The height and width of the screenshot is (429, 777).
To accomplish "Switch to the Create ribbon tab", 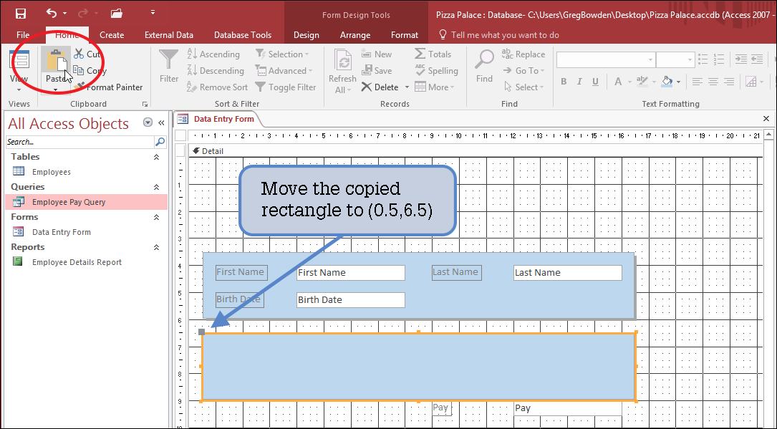I will [x=112, y=34].
